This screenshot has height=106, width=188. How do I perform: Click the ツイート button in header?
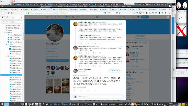click(x=145, y=17)
